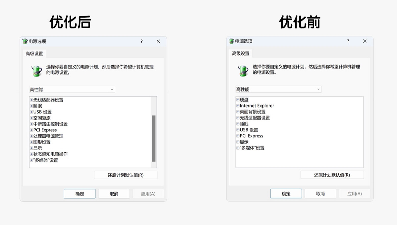The width and height of the screenshot is (397, 225).
Task: Open the 高性能 plan dropdown in 优化后 dialog
Action: pyautogui.click(x=72, y=90)
